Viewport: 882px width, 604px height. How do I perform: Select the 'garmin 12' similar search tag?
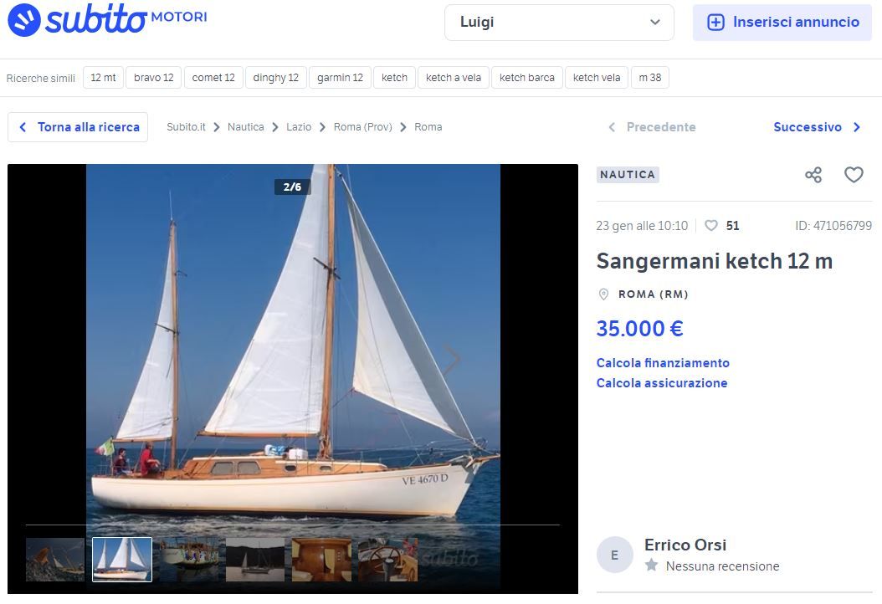pyautogui.click(x=340, y=78)
